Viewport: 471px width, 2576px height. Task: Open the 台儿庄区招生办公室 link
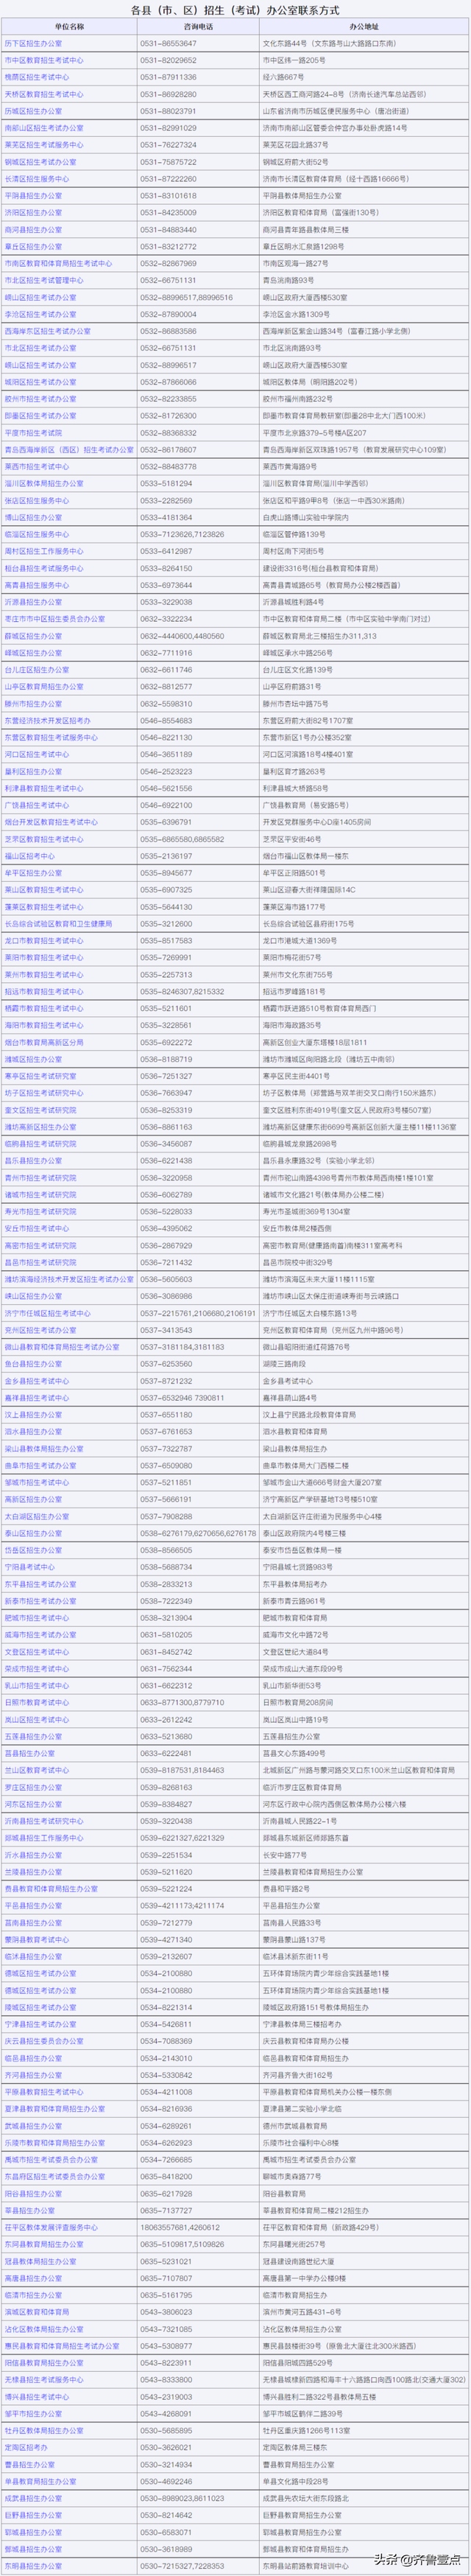click(x=37, y=670)
